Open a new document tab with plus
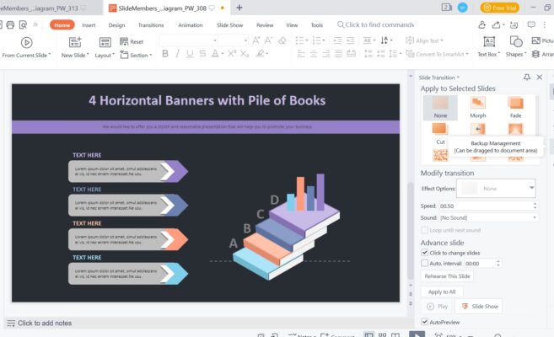 (x=239, y=8)
